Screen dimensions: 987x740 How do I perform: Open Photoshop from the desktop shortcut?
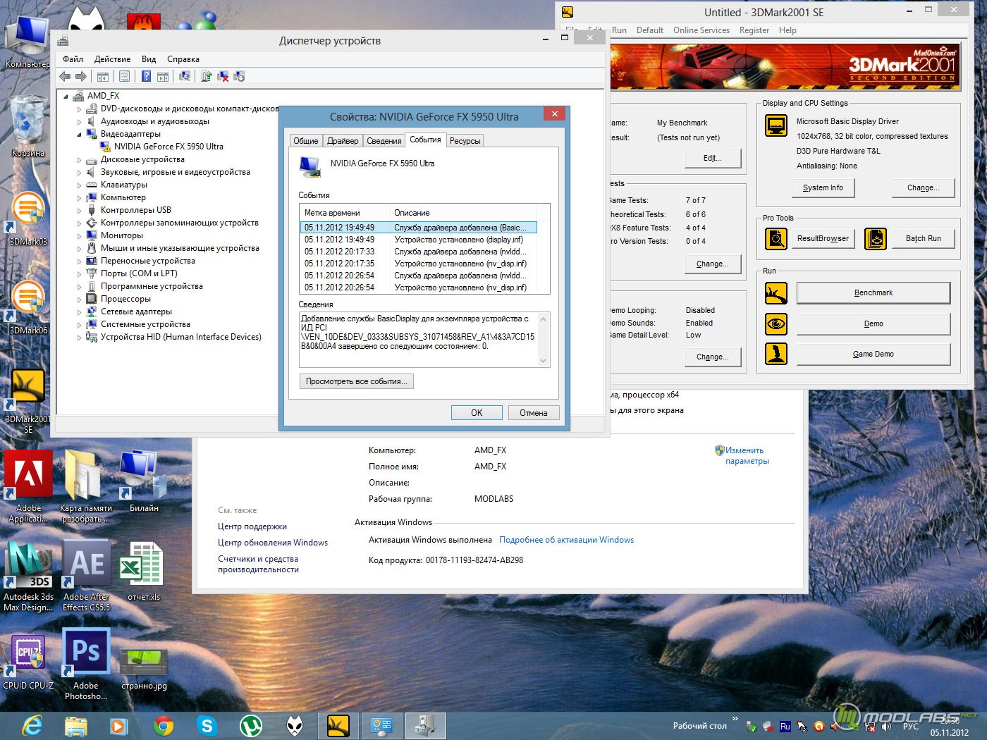pyautogui.click(x=86, y=652)
